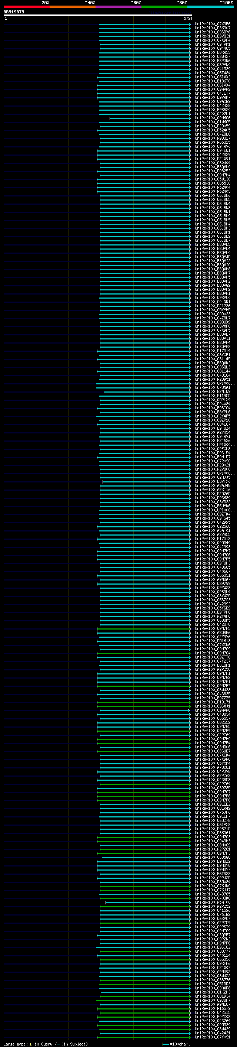Select label UniRef100_Q9FRV1
The height and width of the screenshot is (1047, 237).
tap(212, 436)
